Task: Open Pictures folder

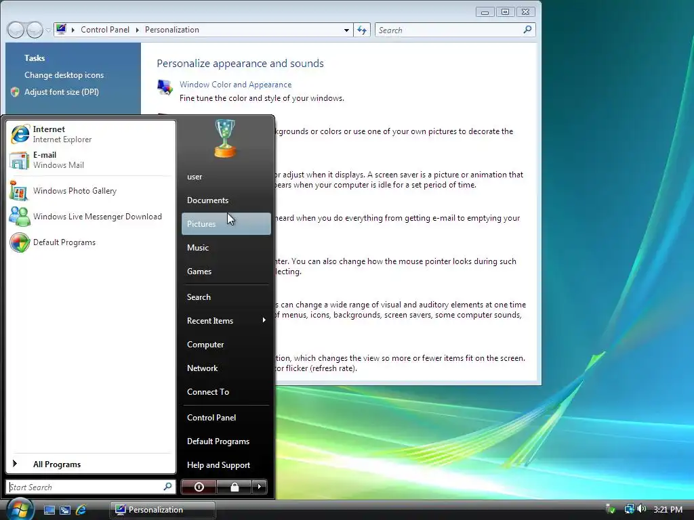Action: [x=226, y=223]
